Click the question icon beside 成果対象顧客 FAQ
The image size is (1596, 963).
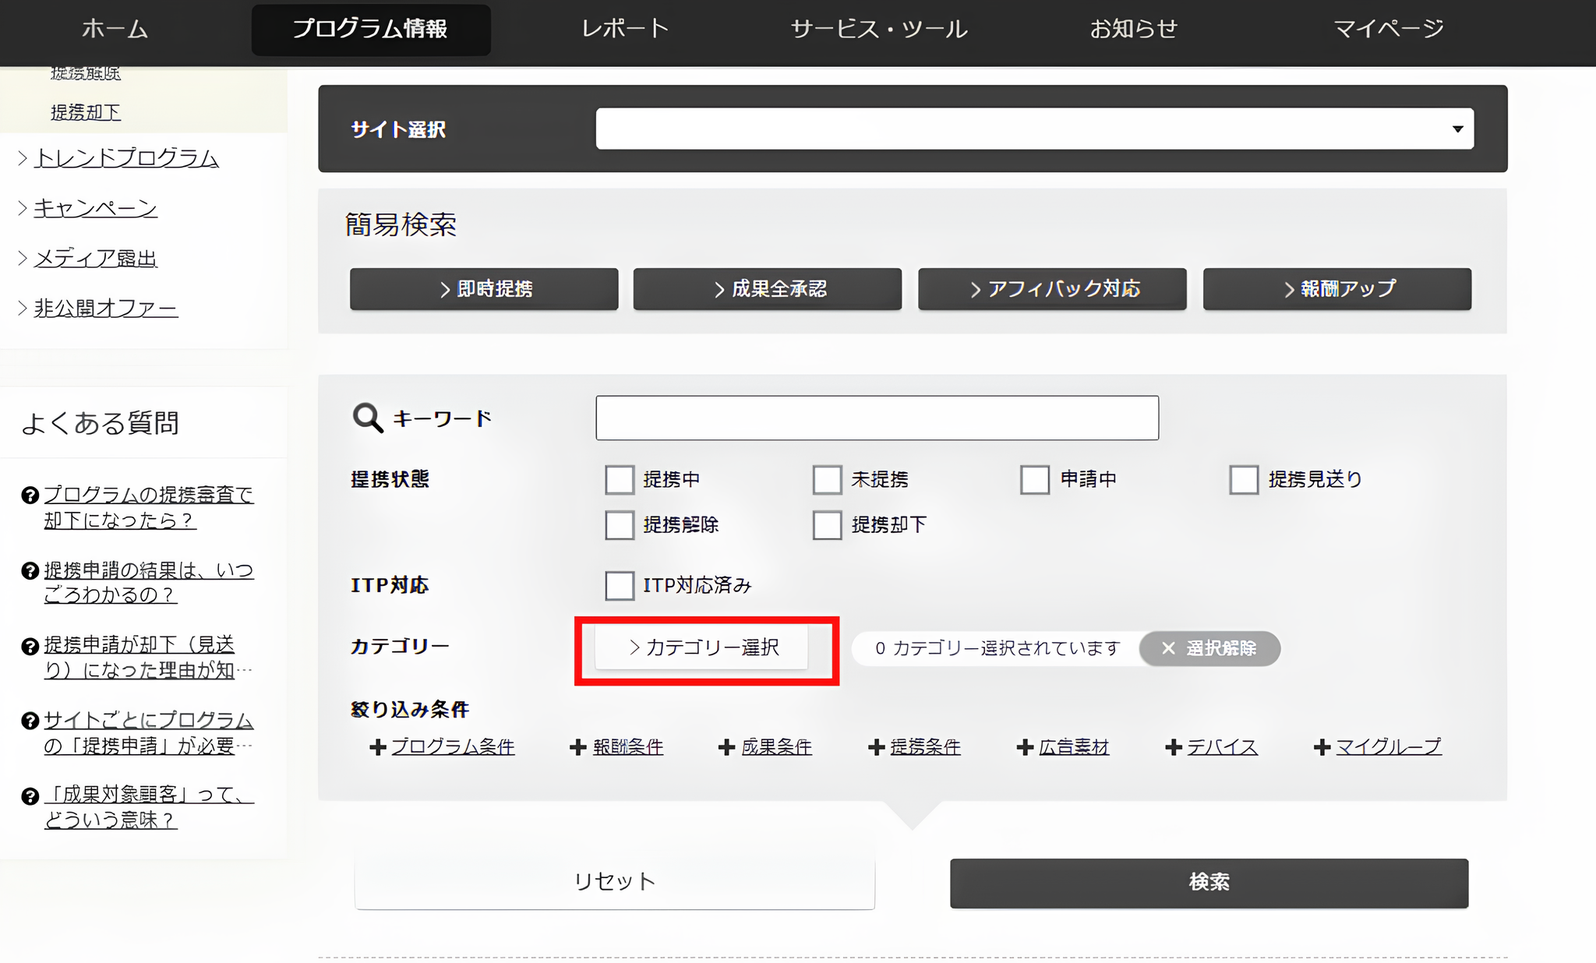[28, 795]
